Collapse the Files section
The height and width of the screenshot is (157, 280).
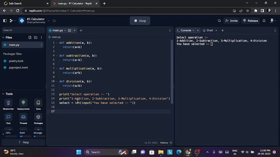(3, 38)
